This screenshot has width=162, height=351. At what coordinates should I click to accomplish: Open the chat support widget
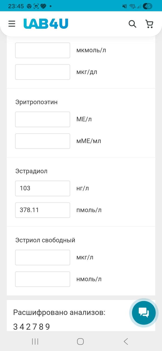[x=143, y=313]
